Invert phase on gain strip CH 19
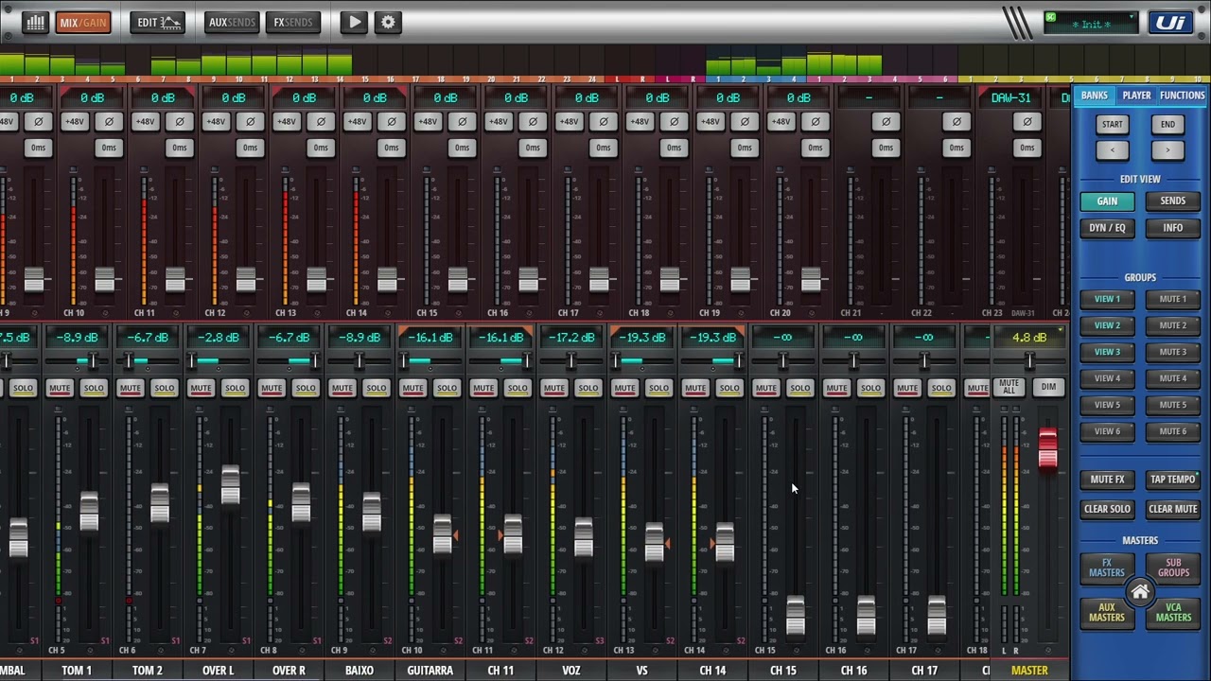The height and width of the screenshot is (681, 1211). click(x=745, y=121)
